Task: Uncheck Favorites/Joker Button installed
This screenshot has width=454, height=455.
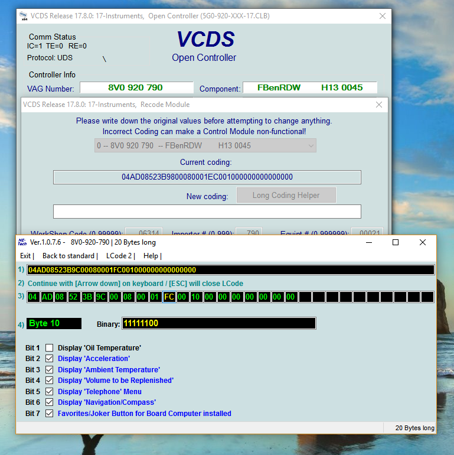Action: coord(50,414)
